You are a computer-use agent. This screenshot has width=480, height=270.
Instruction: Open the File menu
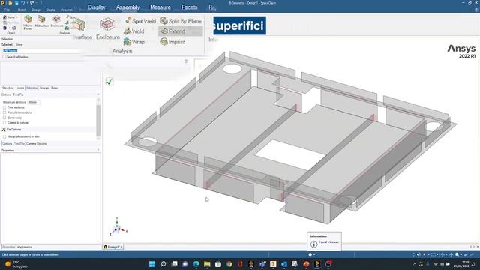(x=7, y=10)
